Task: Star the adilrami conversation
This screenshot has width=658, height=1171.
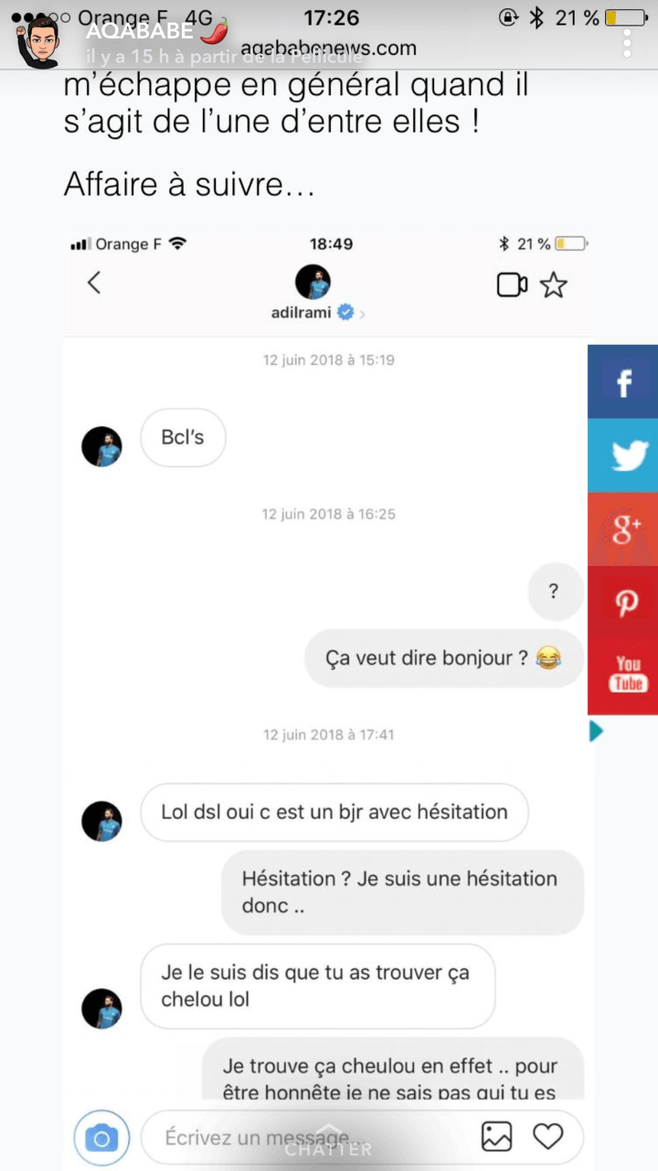Action: tap(554, 285)
